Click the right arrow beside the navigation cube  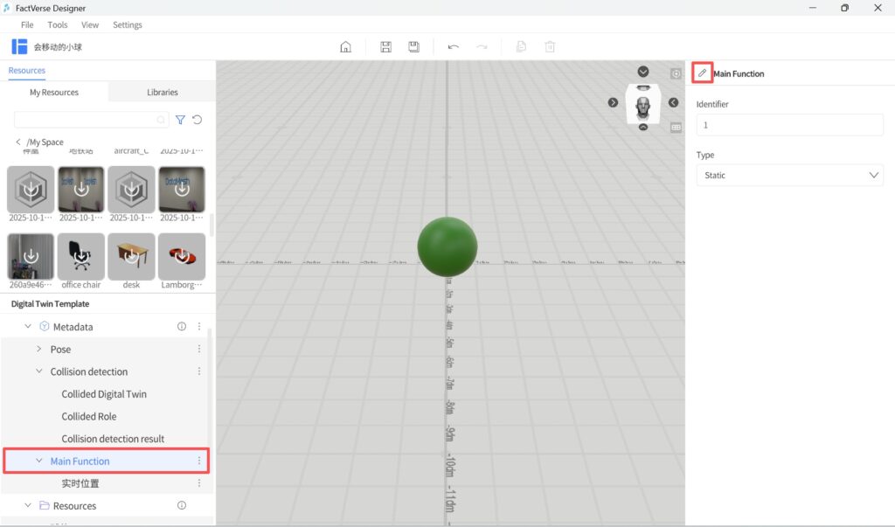click(614, 102)
